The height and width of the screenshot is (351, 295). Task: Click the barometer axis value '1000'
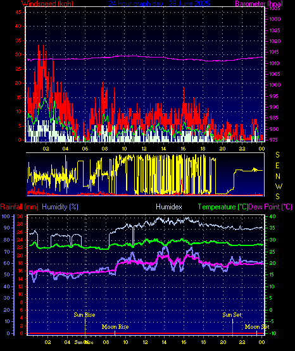(x=275, y=85)
